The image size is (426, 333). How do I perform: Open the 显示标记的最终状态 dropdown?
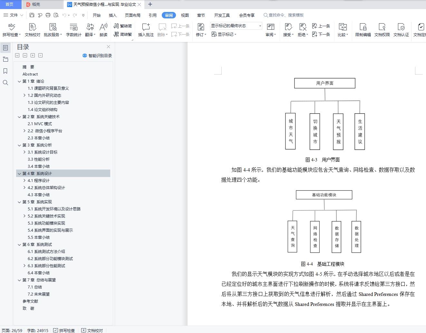236,26
